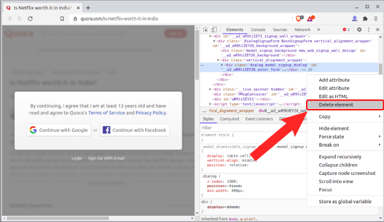
Task: Switch to the Console tab
Action: (258, 30)
